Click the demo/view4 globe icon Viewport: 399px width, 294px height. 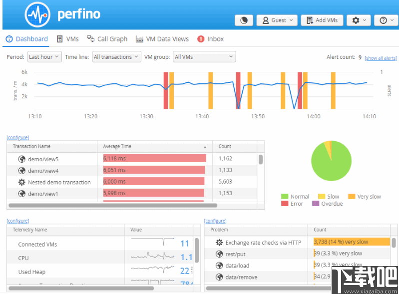22,171
